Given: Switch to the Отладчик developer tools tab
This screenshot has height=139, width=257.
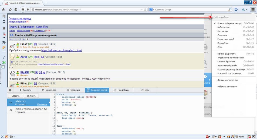Looking at the screenshot, I should [73, 90].
